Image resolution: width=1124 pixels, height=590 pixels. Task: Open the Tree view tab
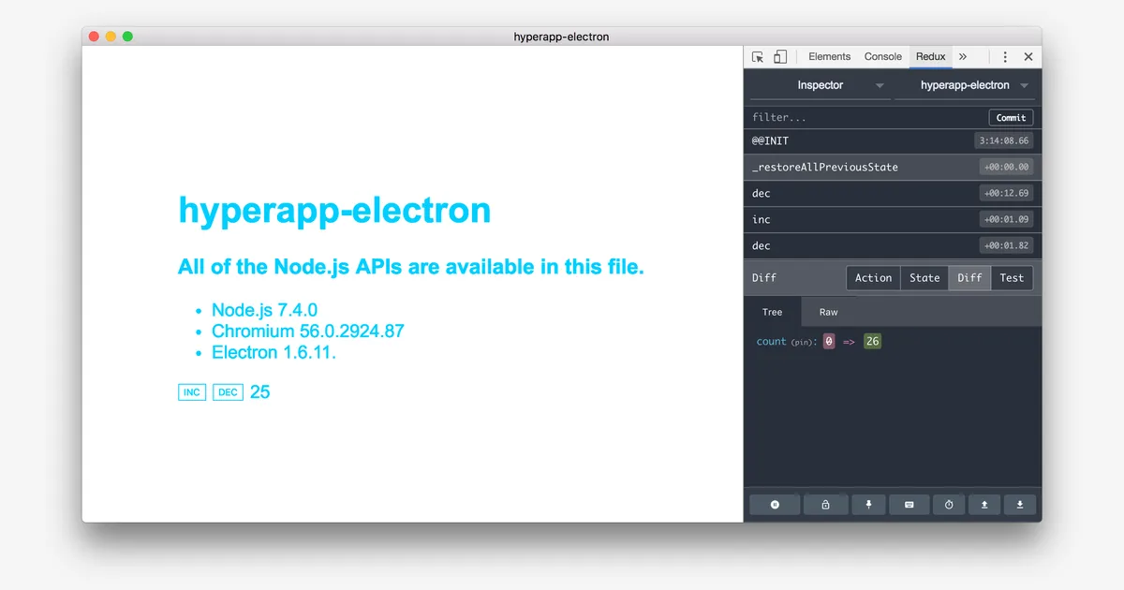coord(773,312)
